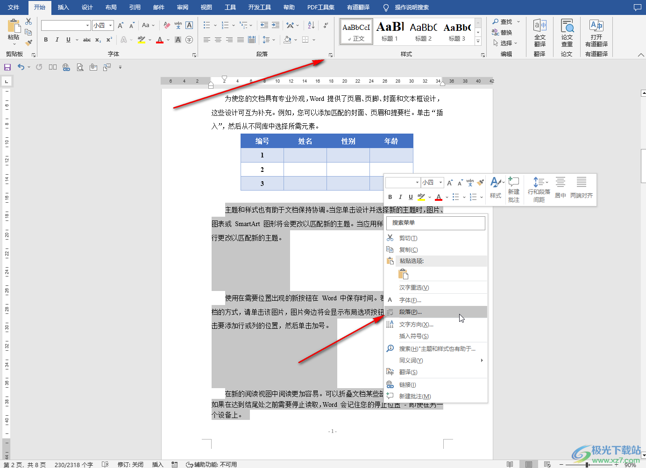
Task: Toggle Strikethrough in the ribbon
Action: pos(87,40)
